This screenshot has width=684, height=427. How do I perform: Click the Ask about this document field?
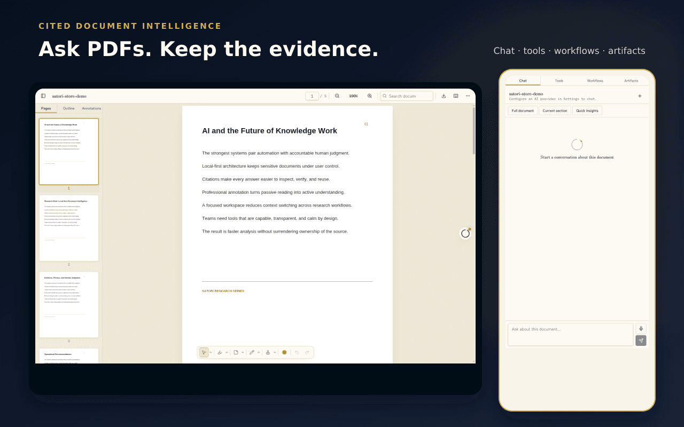click(570, 335)
